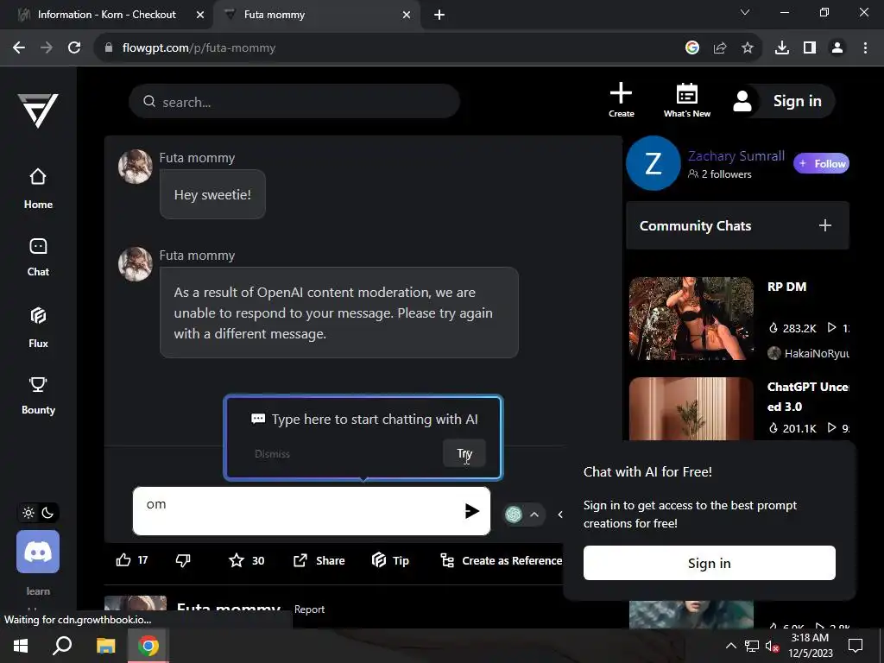
Task: Dismiss the chat tooltip
Action: tap(272, 454)
